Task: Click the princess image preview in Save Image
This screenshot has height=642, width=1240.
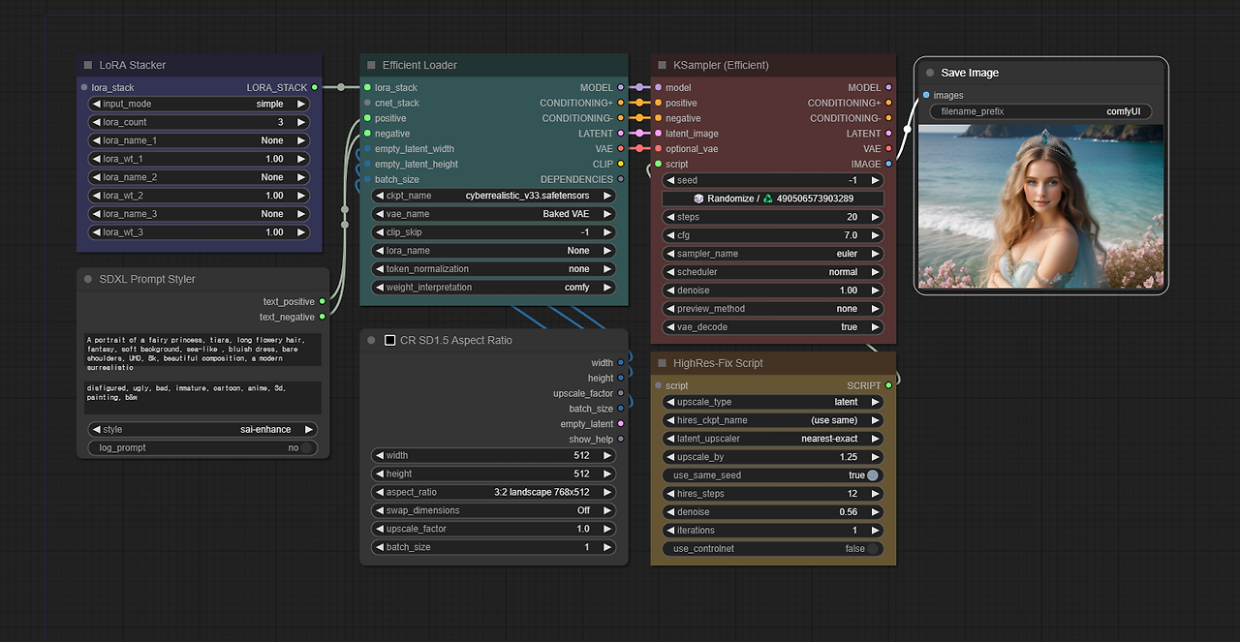Action: [x=1040, y=206]
